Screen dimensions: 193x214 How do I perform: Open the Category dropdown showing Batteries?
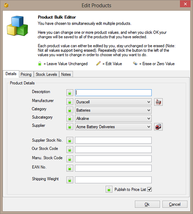coord(113,110)
